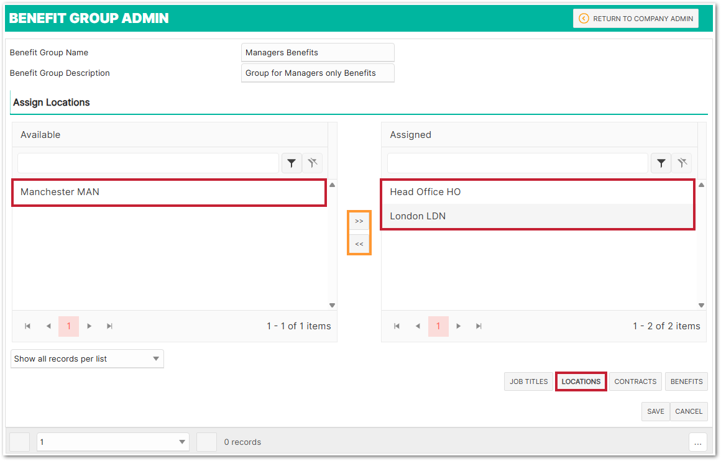The width and height of the screenshot is (721, 461).
Task: Clear filter in the Assigned list
Action: (x=682, y=163)
